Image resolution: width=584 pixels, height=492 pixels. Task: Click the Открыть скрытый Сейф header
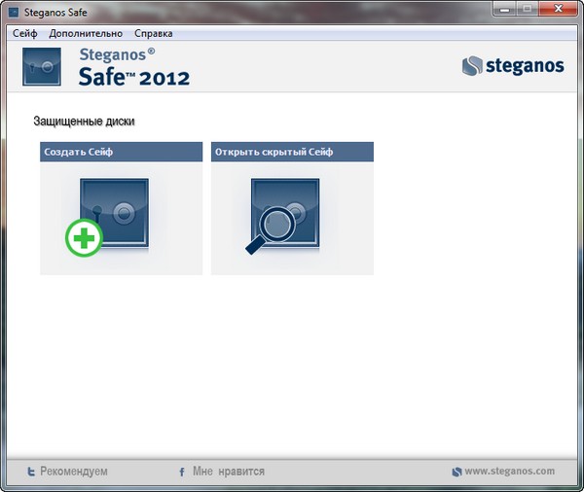click(292, 152)
